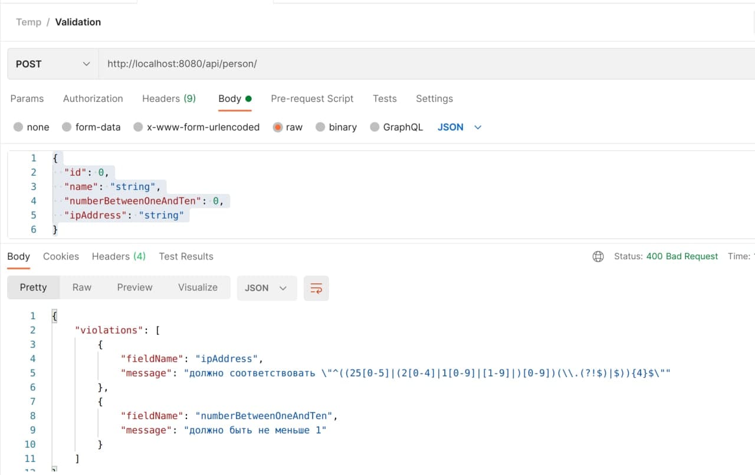Open the JSON response view dropdown

[x=267, y=288]
